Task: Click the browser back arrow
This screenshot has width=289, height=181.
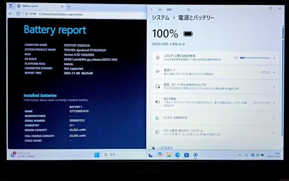Action: pyautogui.click(x=10, y=14)
